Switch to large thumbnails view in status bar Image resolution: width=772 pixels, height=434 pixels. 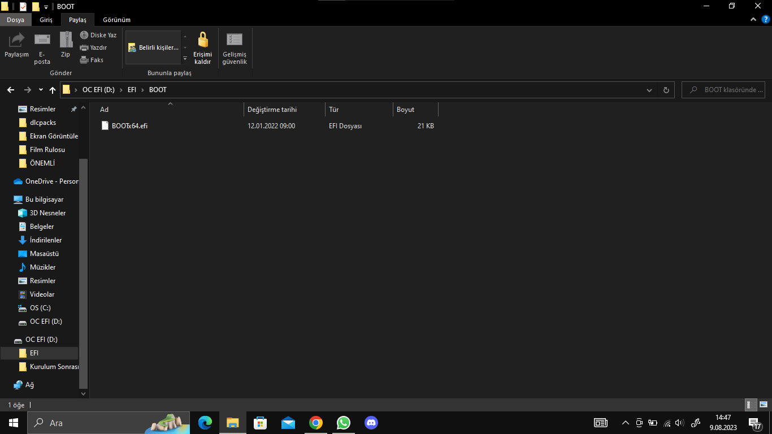(763, 405)
